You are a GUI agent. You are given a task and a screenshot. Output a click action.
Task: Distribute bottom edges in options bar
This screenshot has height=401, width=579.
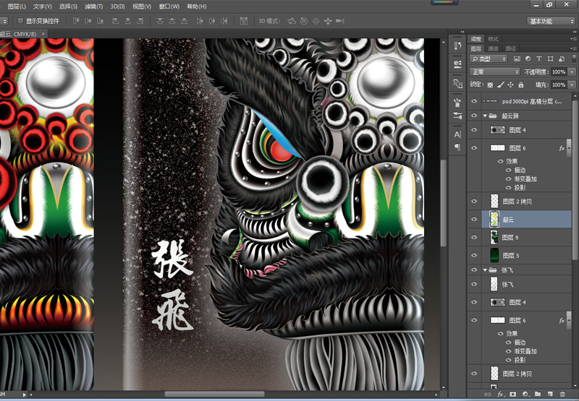(x=185, y=21)
